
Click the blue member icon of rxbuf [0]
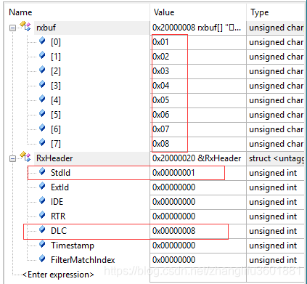coord(42,41)
